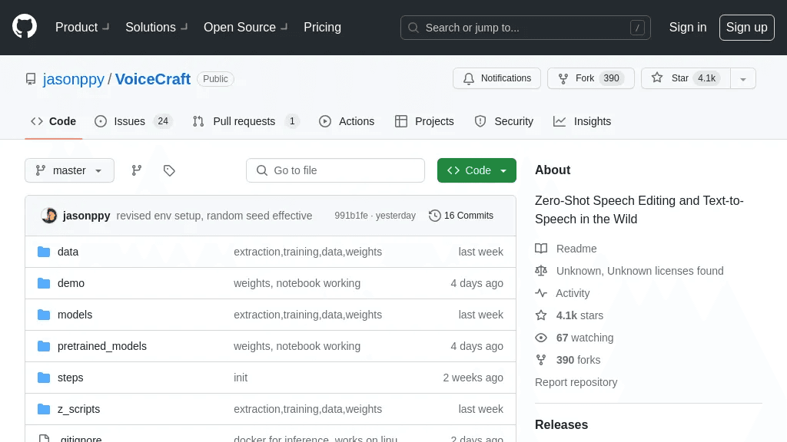Image resolution: width=787 pixels, height=442 pixels.
Task: Click the Go to file search field
Action: pyautogui.click(x=335, y=170)
